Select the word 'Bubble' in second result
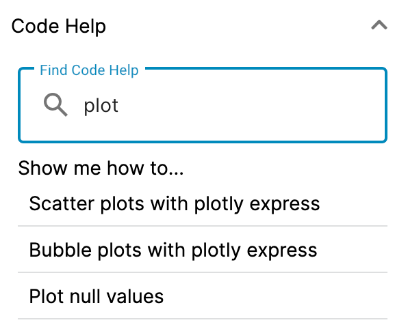408x329 pixels. 60,250
